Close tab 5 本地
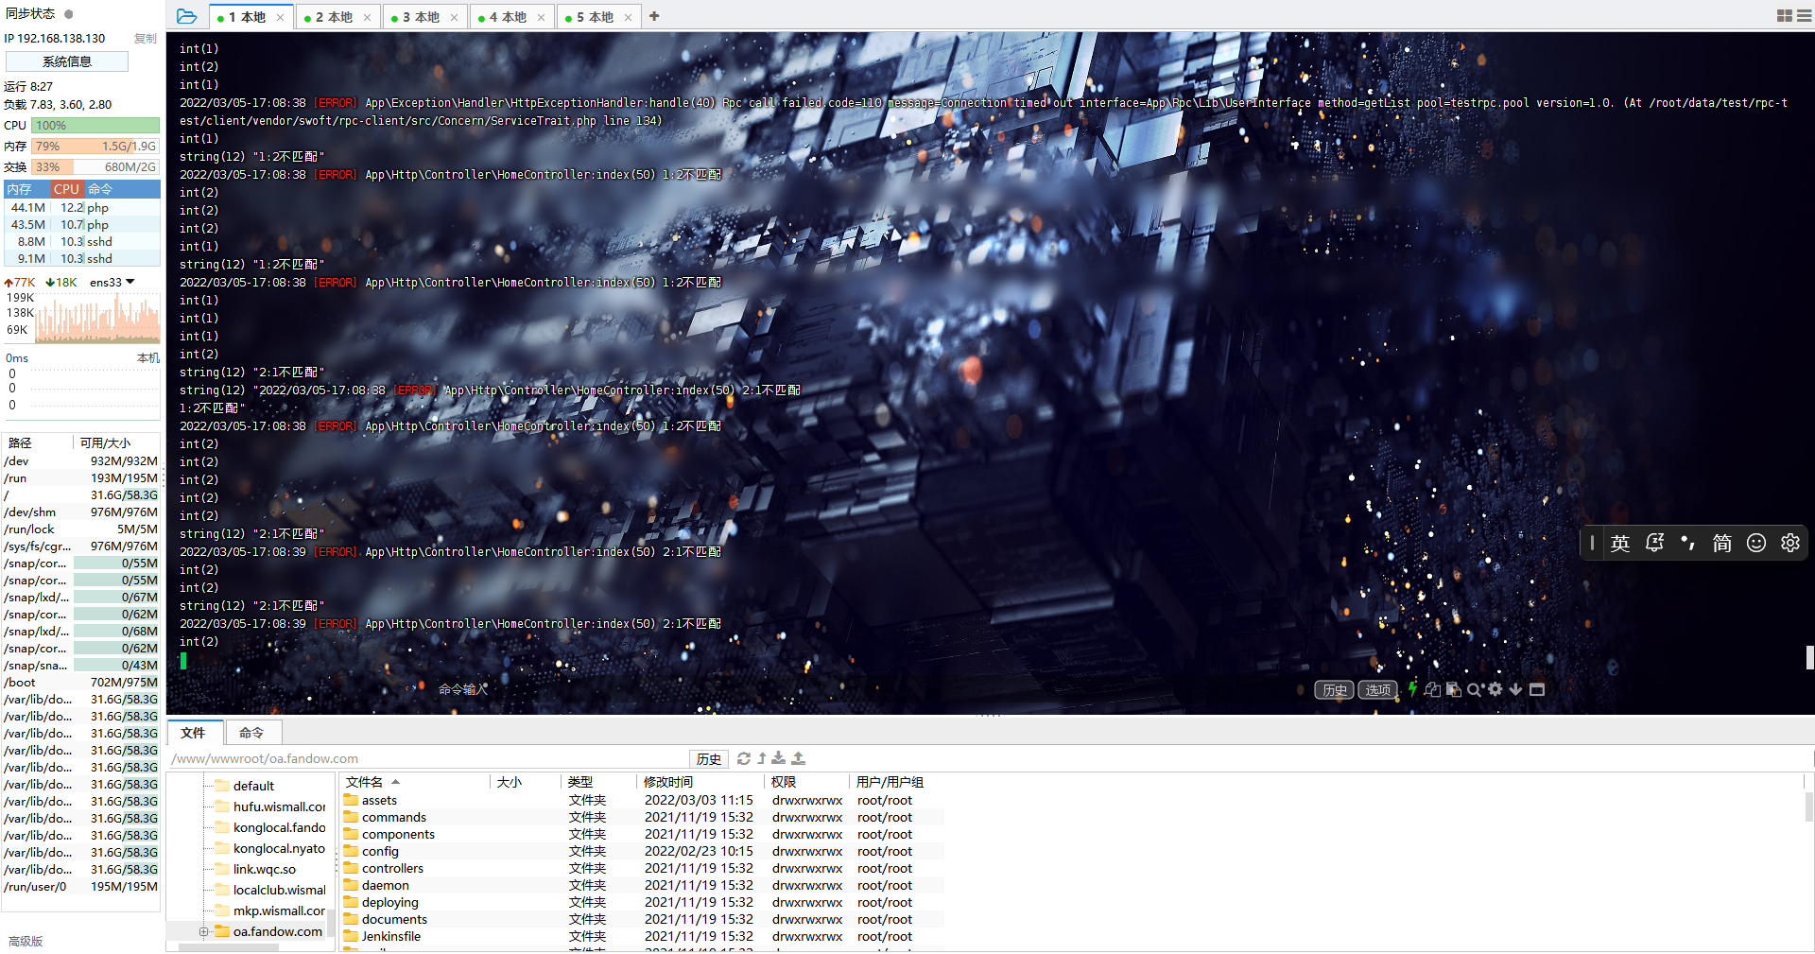The image size is (1815, 954). (x=628, y=17)
